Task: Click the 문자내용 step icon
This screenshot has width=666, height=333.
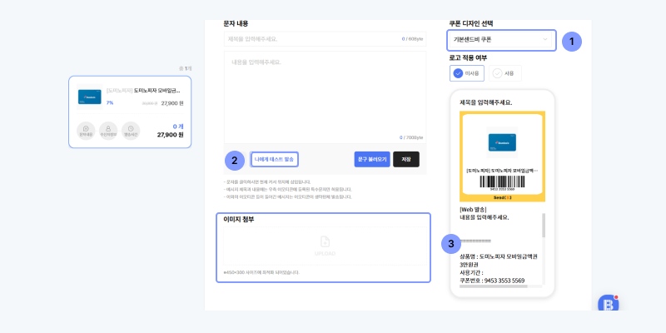Action: point(86,129)
